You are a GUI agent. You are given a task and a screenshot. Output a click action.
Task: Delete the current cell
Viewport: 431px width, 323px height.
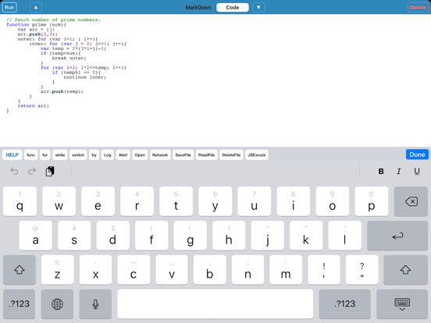(x=418, y=8)
